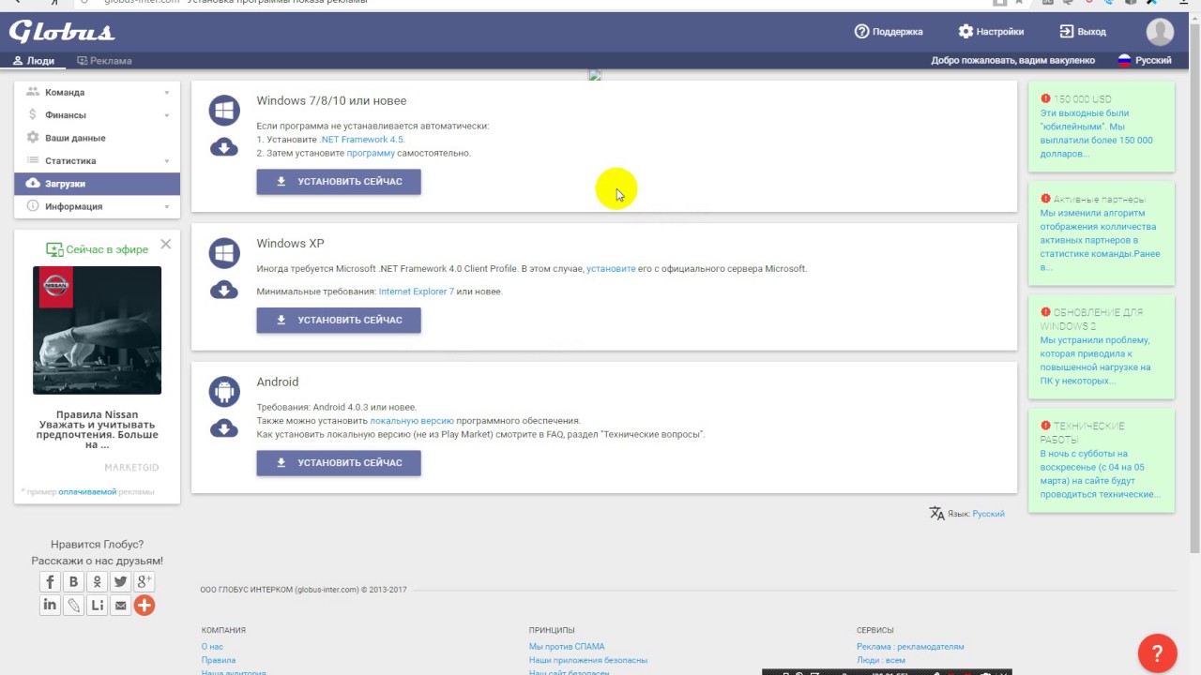Viewport: 1201px width, 675px height.
Task: Share on LinkedIn
Action: [50, 606]
